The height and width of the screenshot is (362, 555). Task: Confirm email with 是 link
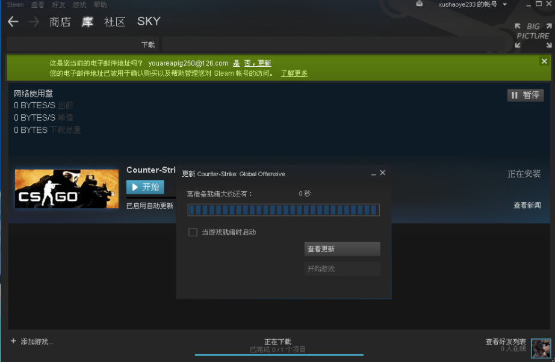coord(236,63)
